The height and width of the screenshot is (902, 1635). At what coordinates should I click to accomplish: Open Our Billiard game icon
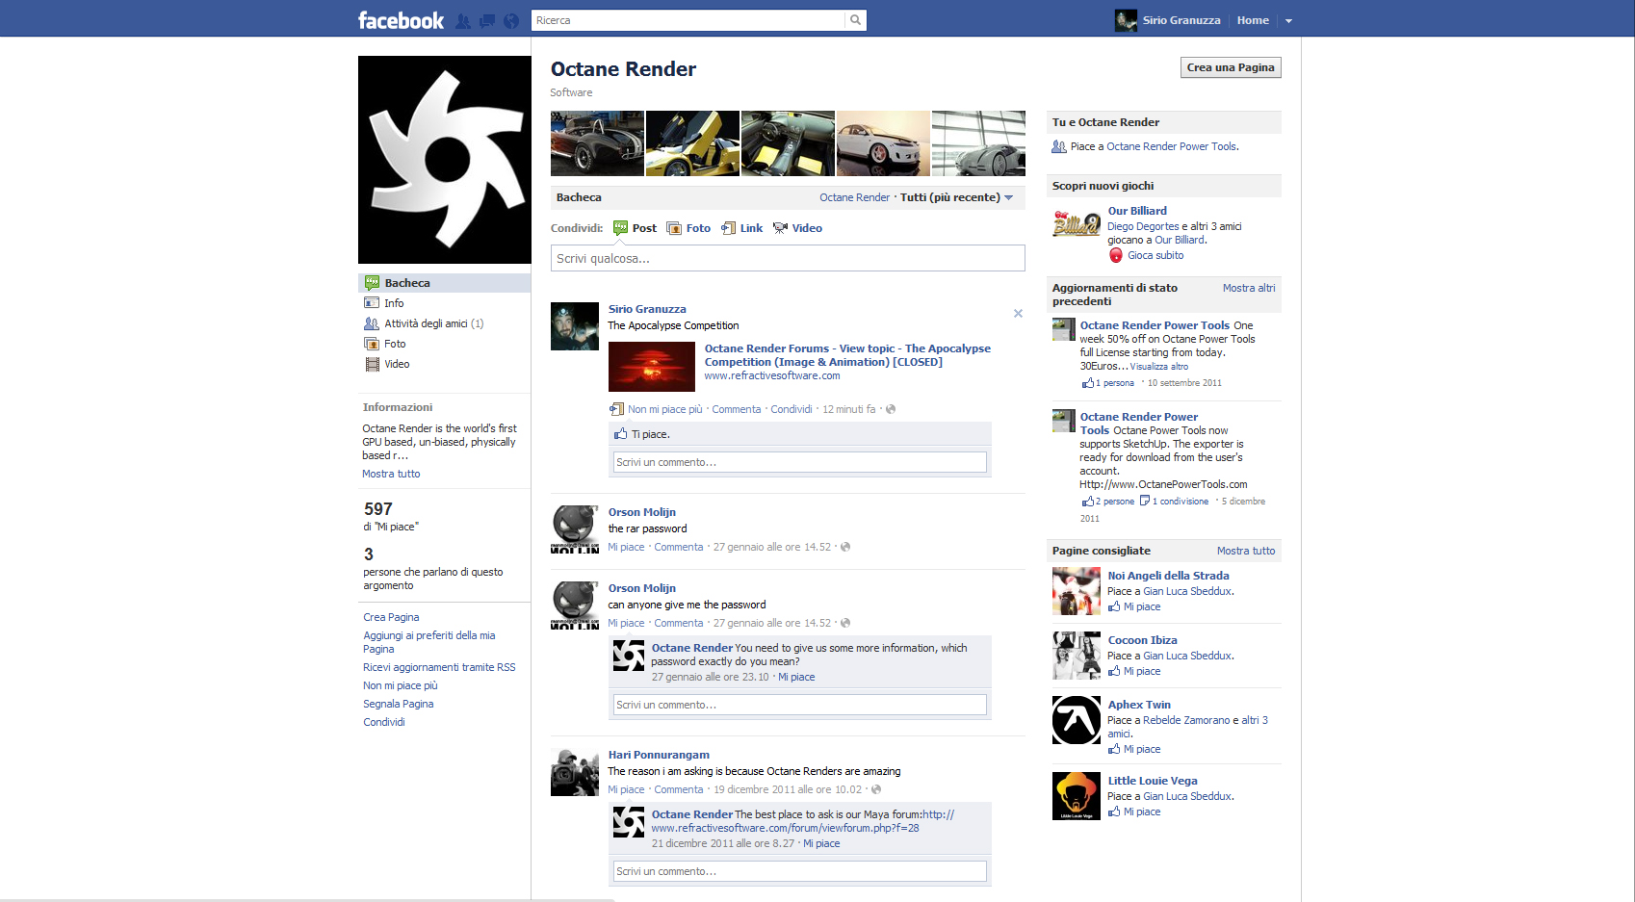coord(1077,224)
